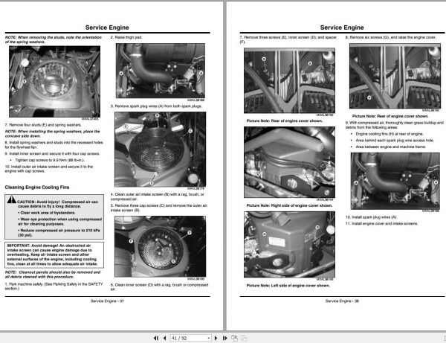The width and height of the screenshot is (446, 343).
Task: Click the photo above 'Right side of engine cover shown'
Action: (290, 162)
